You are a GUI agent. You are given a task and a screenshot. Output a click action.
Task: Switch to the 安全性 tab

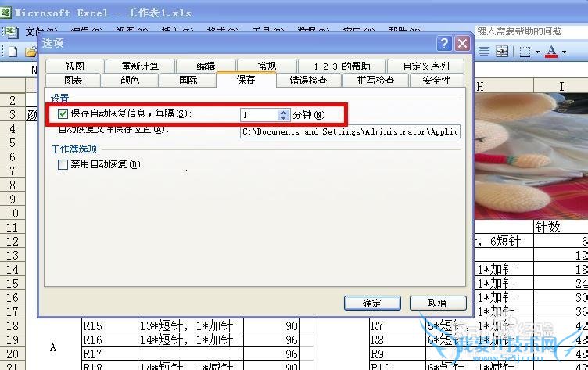click(436, 81)
